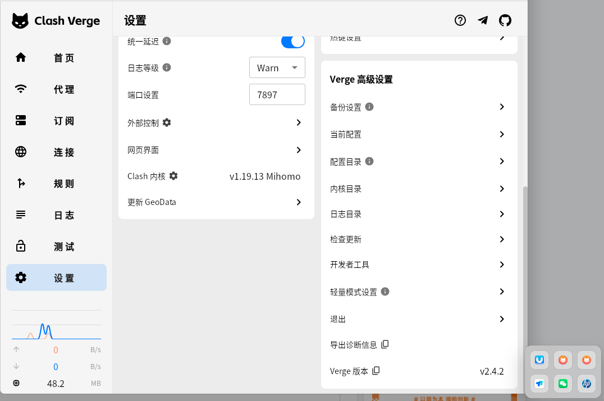Open the Telegram channel icon
Screen dimensions: 604x401
coord(483,20)
